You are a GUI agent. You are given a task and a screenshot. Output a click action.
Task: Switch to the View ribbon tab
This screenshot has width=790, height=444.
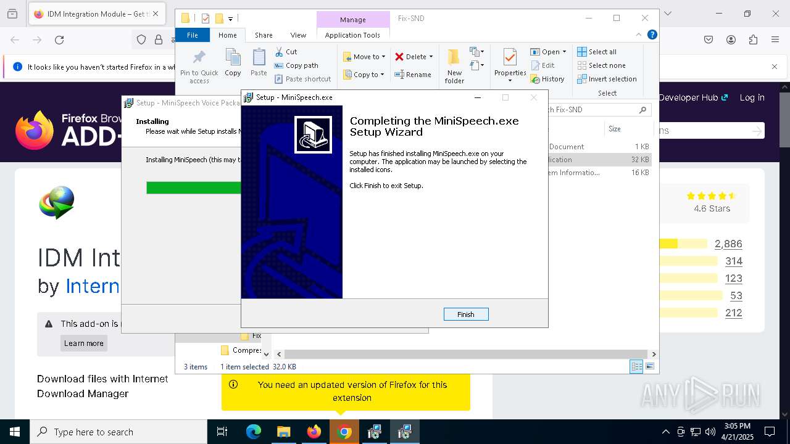tap(298, 35)
